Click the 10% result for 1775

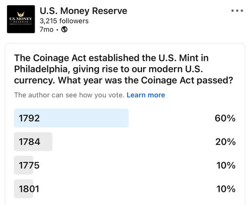pyautogui.click(x=226, y=166)
